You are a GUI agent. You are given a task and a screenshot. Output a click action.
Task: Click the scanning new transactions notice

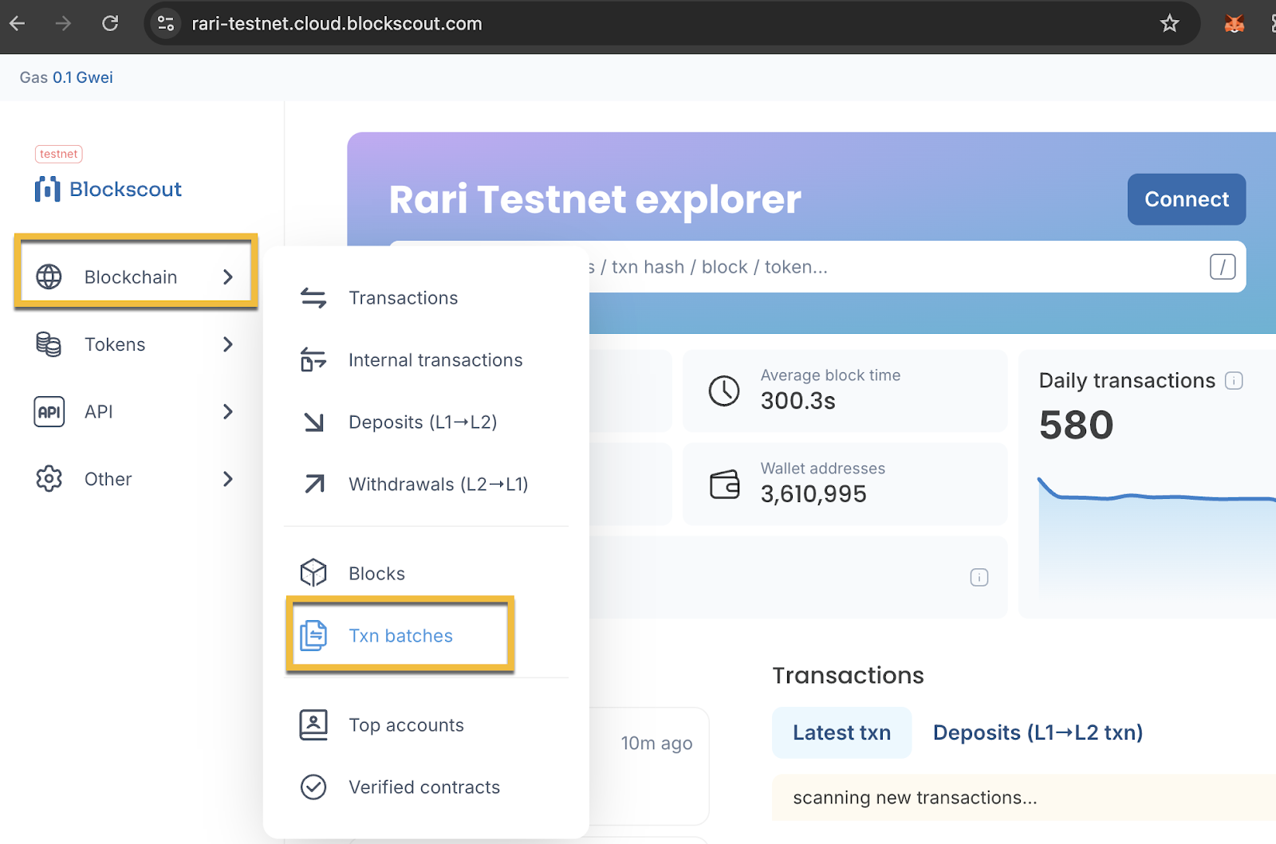coord(1024,797)
